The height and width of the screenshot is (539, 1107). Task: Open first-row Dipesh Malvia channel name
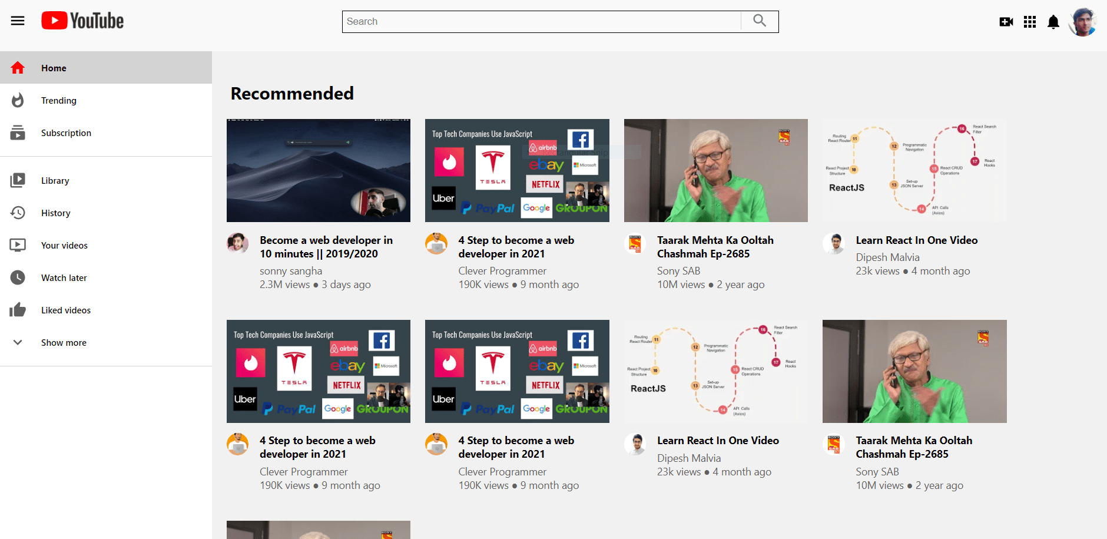click(x=887, y=257)
